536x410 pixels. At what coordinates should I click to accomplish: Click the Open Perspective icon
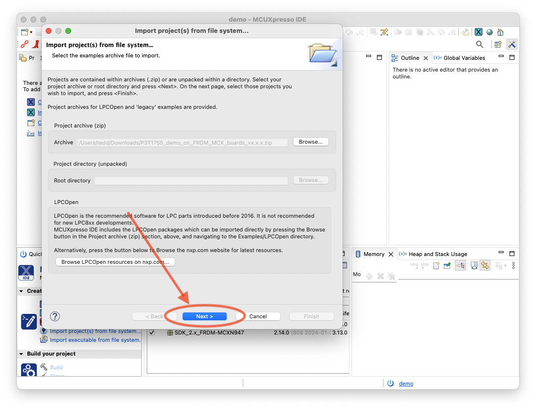498,44
